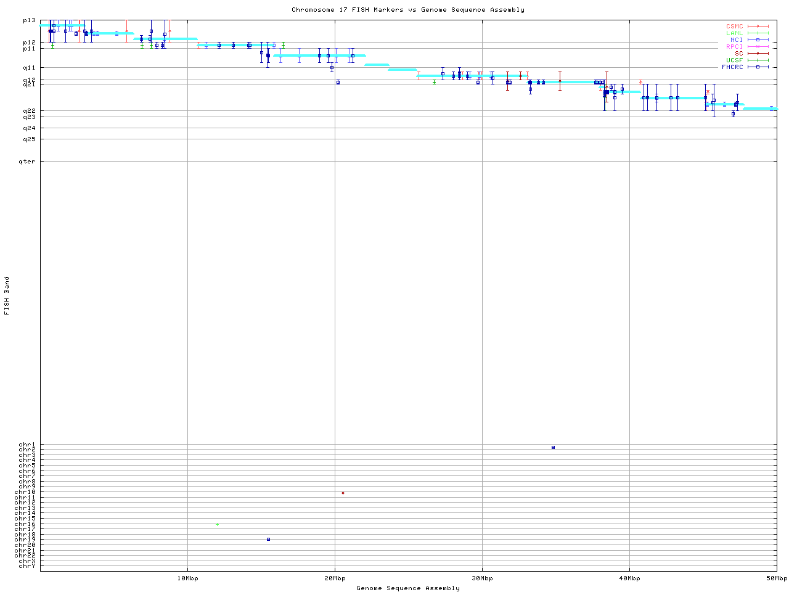This screenshot has height=592, width=789.
Task: Click the 40Mbp x-axis tick label
Action: tap(629, 578)
